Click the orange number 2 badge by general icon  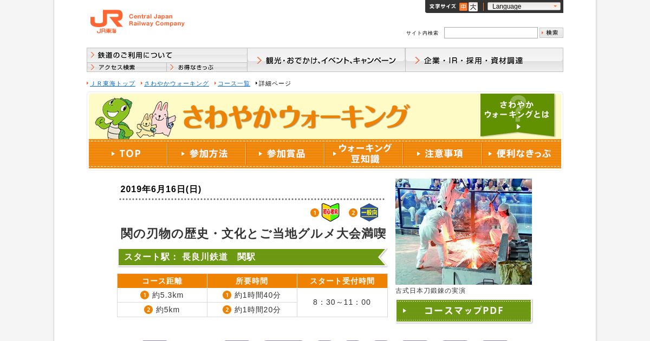(353, 213)
